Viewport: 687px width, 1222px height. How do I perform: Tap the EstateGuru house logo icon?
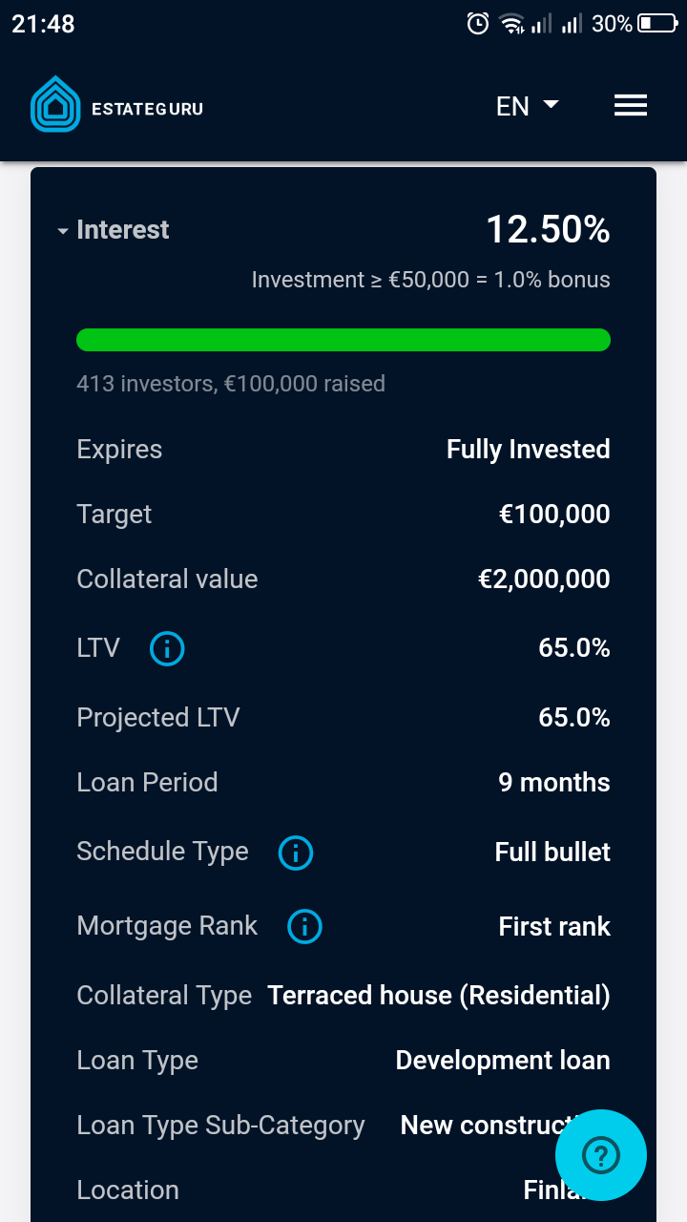point(56,104)
